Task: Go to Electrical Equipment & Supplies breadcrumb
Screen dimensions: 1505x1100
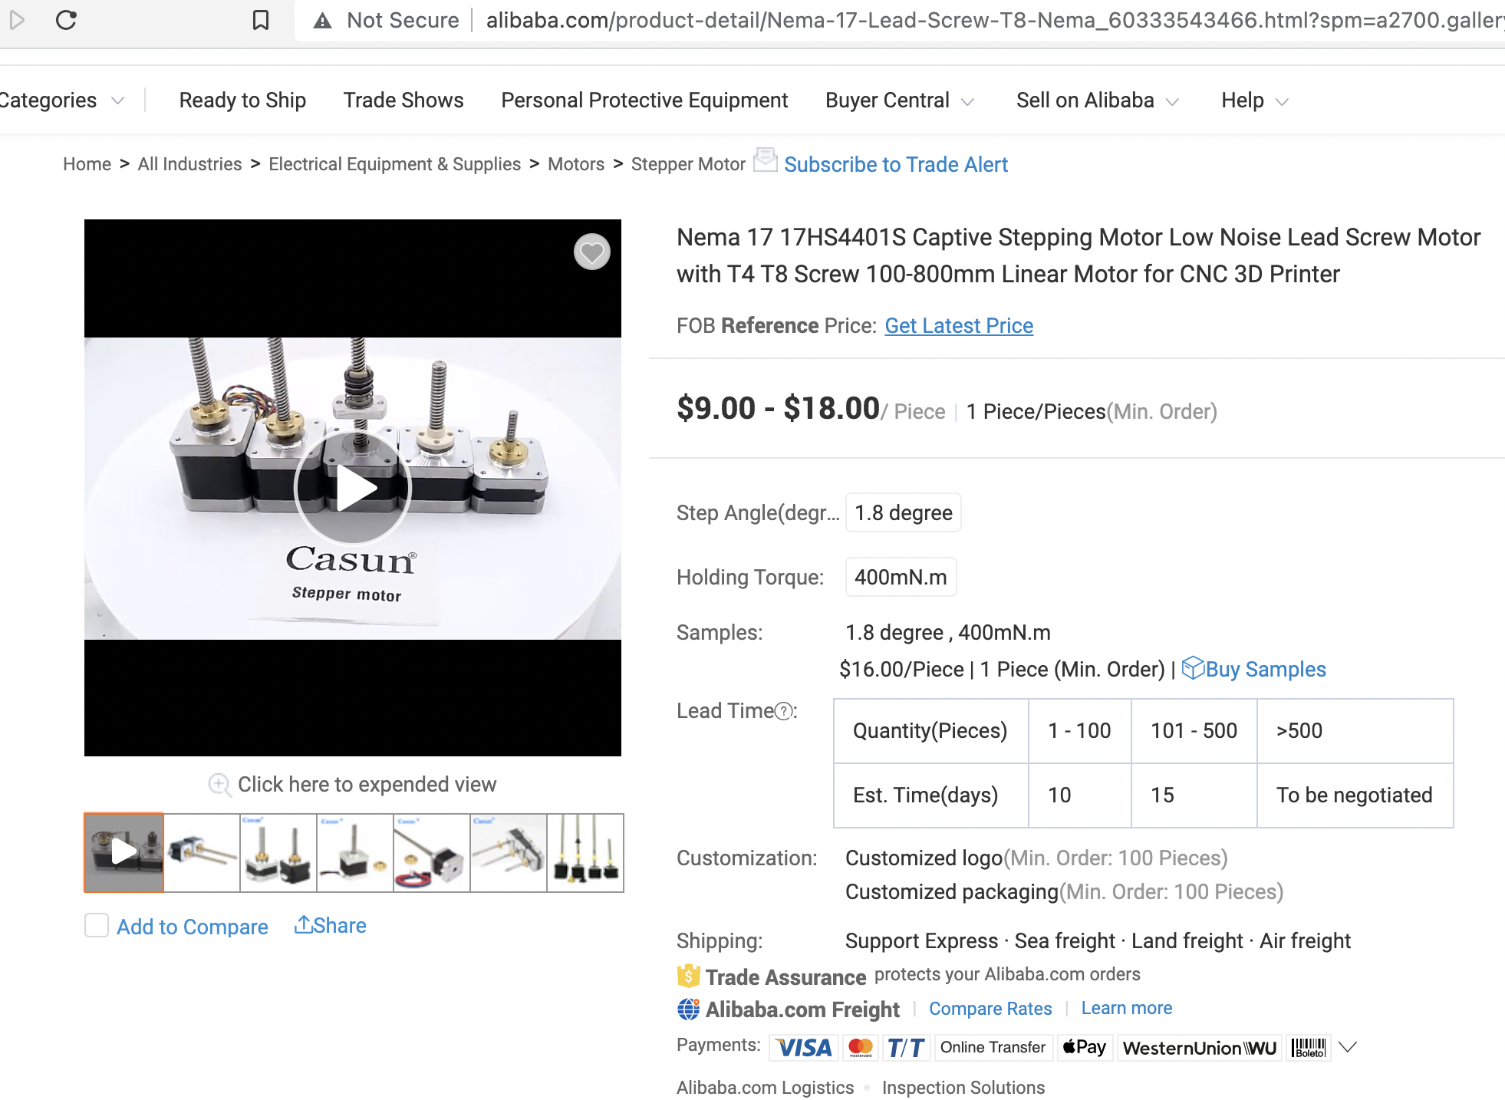Action: (394, 164)
